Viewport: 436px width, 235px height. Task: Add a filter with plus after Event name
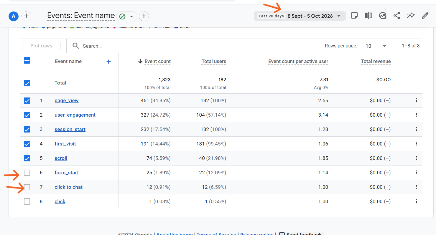(144, 16)
